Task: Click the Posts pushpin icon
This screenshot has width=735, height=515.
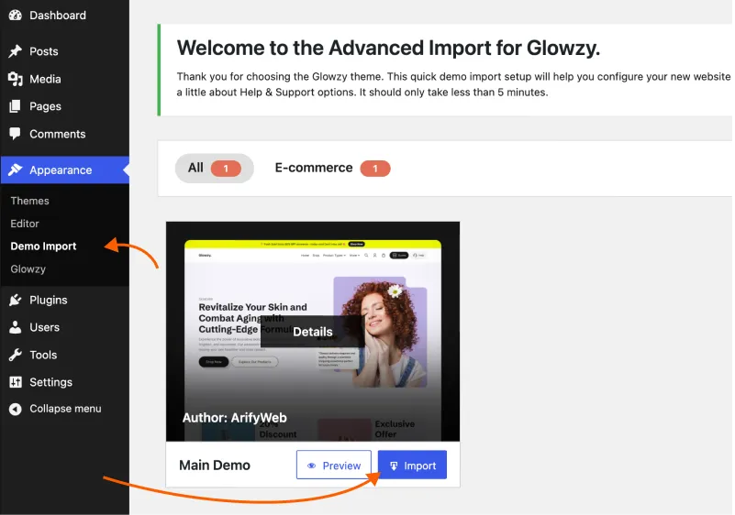Action: pos(15,51)
